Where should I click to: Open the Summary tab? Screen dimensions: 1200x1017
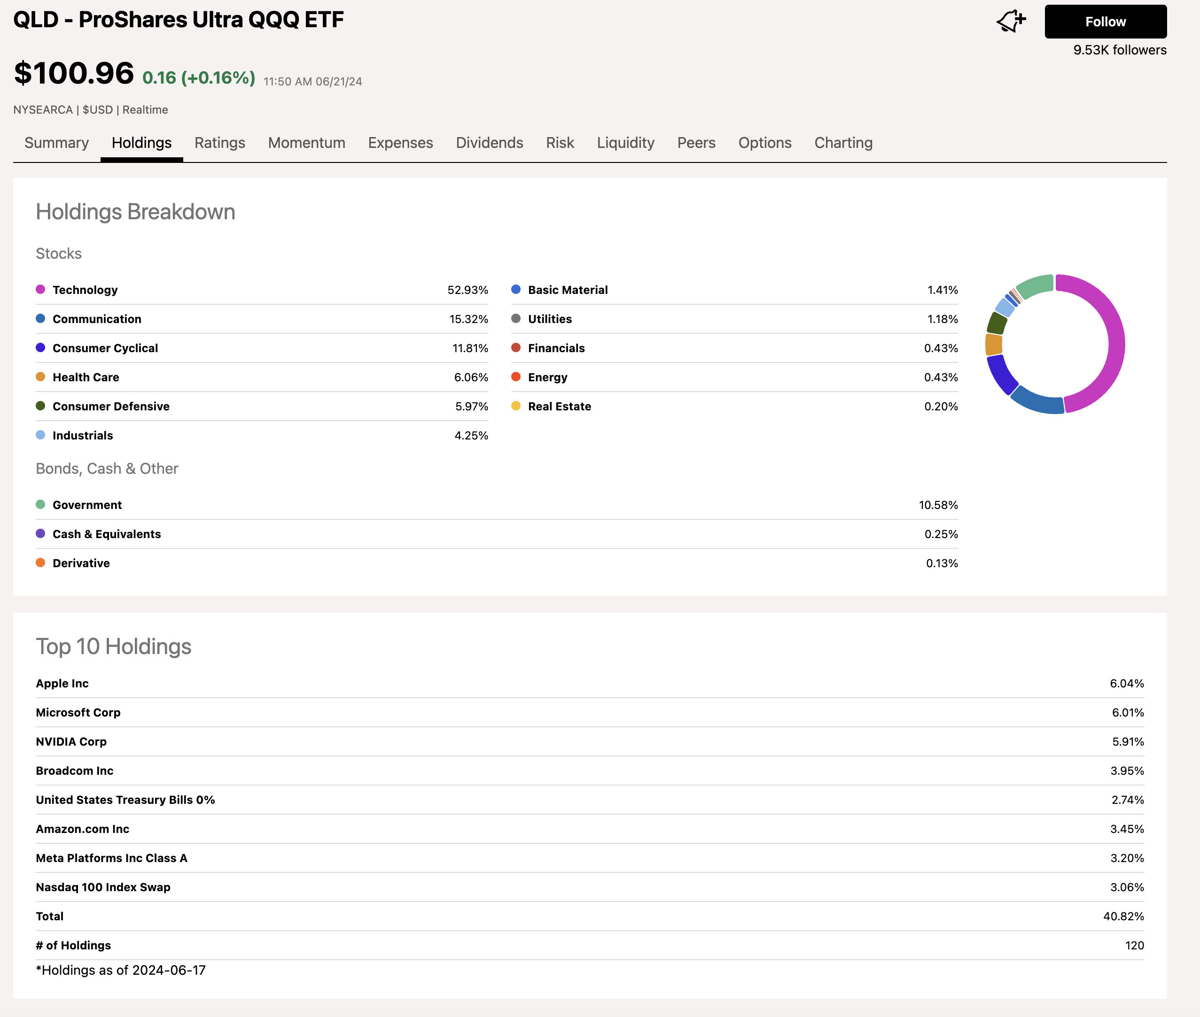[56, 143]
